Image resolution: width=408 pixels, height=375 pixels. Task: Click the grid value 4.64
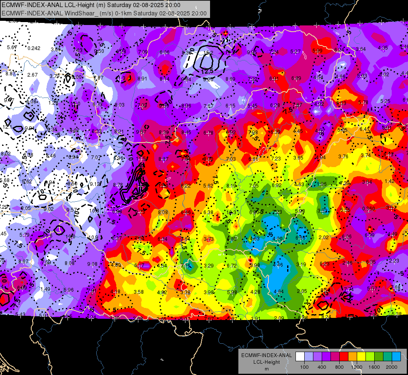tap(278, 292)
